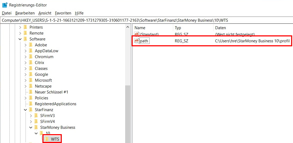Click the tree pane scroll-up arrow
Viewport: 293px width, 143px height.
click(x=128, y=27)
